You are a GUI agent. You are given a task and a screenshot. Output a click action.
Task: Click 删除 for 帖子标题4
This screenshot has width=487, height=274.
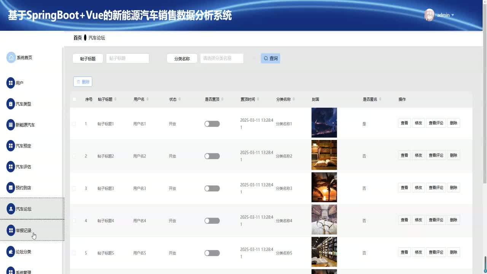pos(454,220)
